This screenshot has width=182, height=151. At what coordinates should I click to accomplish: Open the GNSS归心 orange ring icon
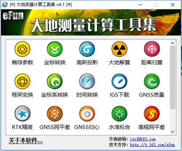tap(87, 114)
